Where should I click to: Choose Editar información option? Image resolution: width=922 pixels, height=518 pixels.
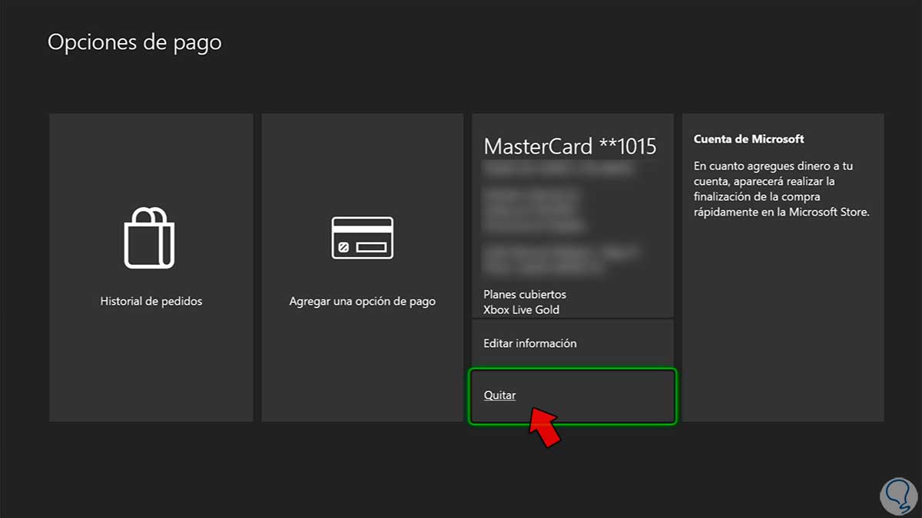tap(572, 344)
